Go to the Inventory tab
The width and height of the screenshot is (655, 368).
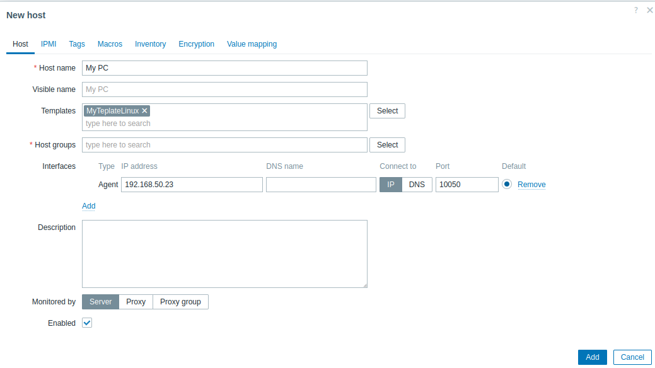click(x=150, y=44)
